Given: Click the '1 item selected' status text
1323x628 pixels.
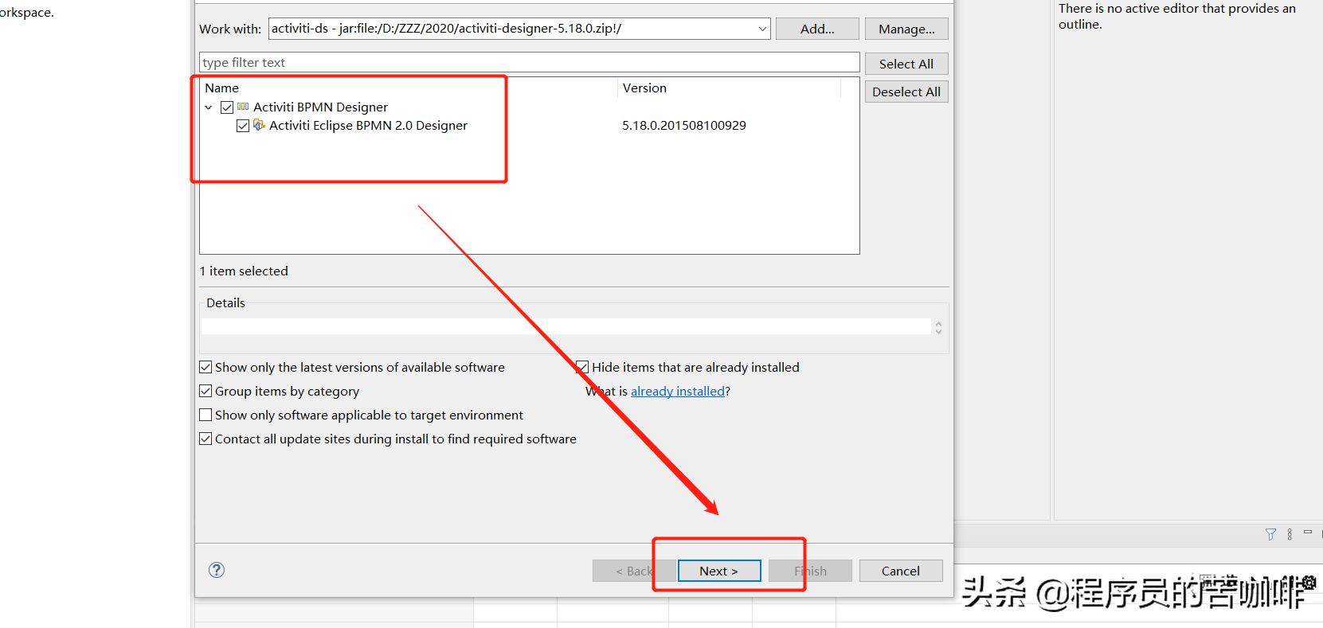Looking at the screenshot, I should coord(244,271).
